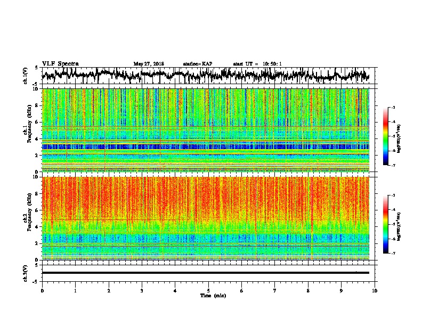This screenshot has width=422, height=326.
Task: Click the ch.2 color scale bar
Action: point(385,224)
